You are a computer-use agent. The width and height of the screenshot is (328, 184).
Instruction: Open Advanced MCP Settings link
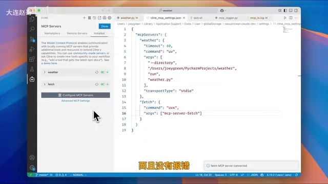point(75,101)
